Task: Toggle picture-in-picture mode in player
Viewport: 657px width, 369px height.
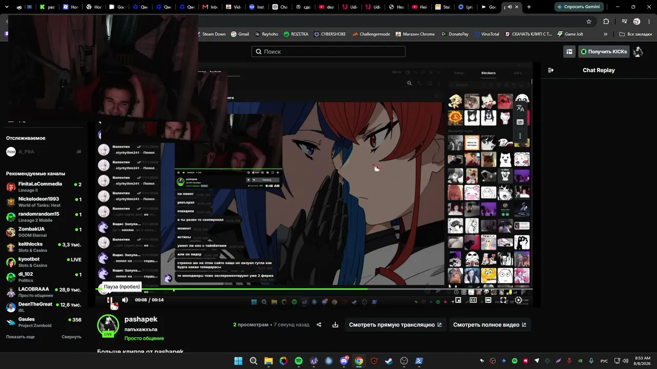Action: (458, 300)
